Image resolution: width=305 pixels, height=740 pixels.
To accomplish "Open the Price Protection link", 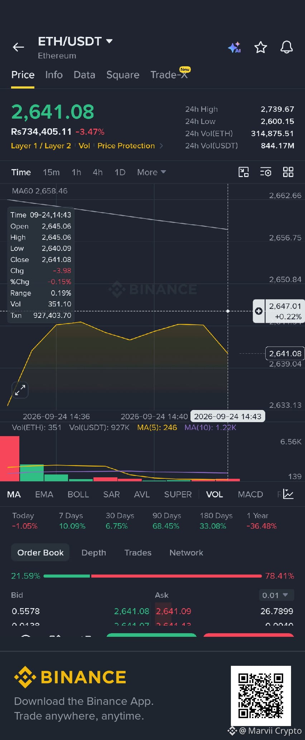I will (126, 146).
